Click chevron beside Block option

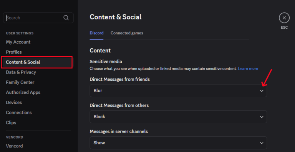pyautogui.click(x=262, y=117)
